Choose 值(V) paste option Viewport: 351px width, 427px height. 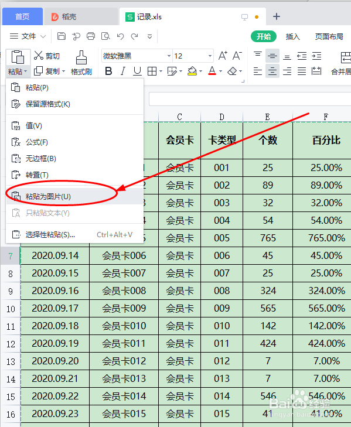(x=74, y=126)
